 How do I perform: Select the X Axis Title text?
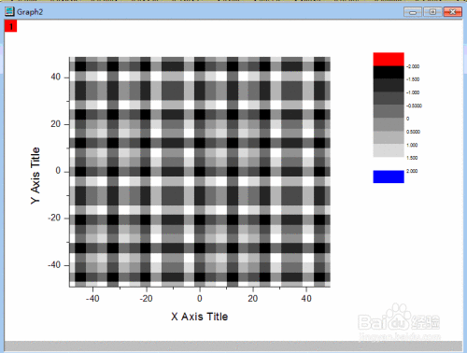click(200, 317)
